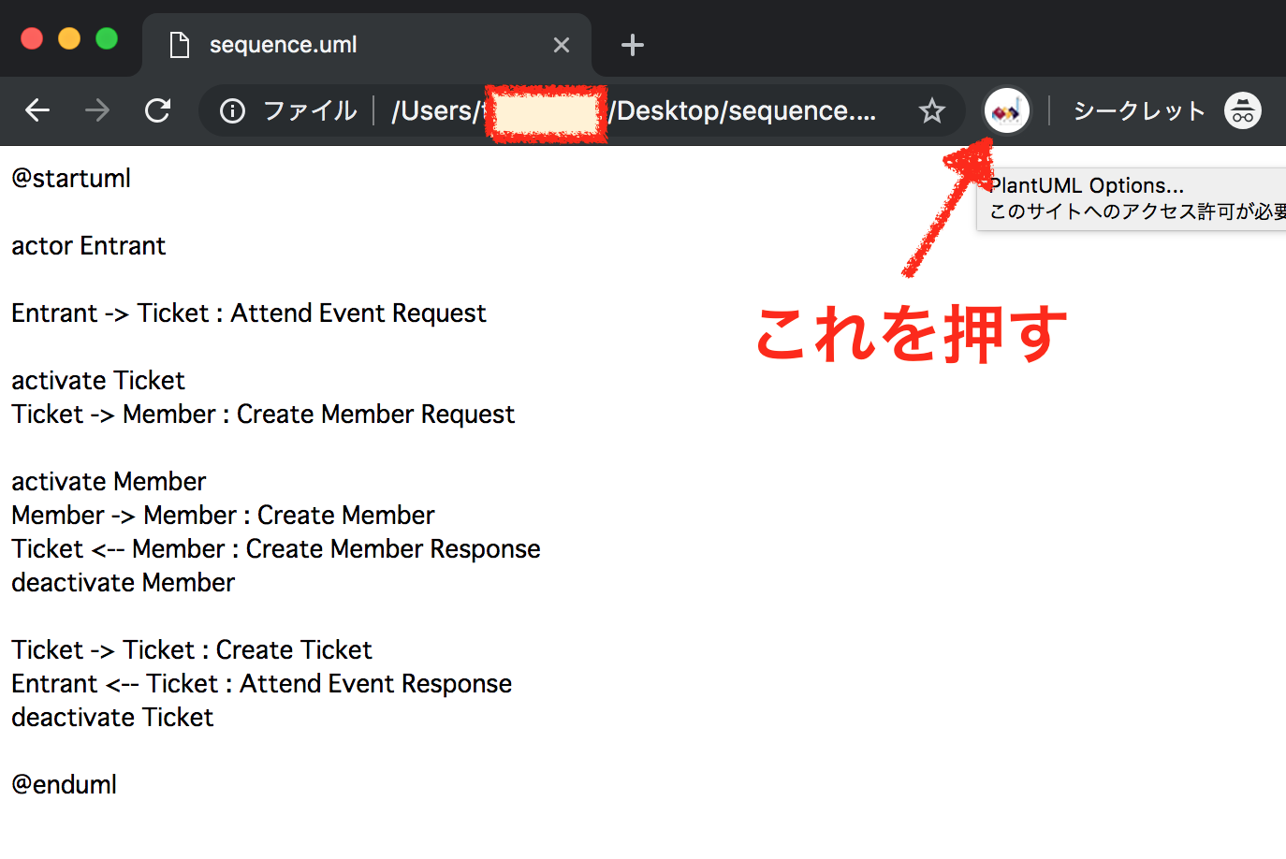The width and height of the screenshot is (1286, 859).
Task: Click the PlantUML extension icon
Action: coord(1006,109)
